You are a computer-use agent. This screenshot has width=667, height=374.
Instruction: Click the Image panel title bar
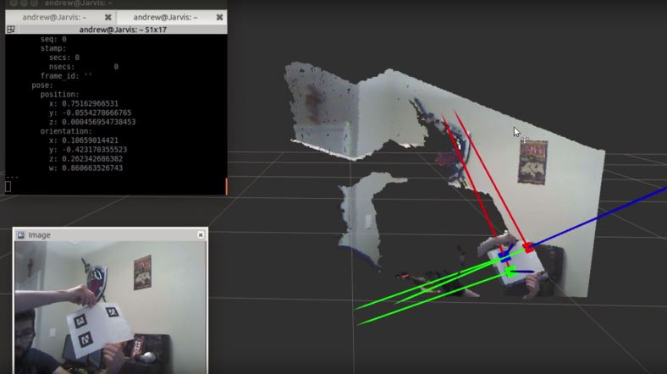[x=110, y=234]
